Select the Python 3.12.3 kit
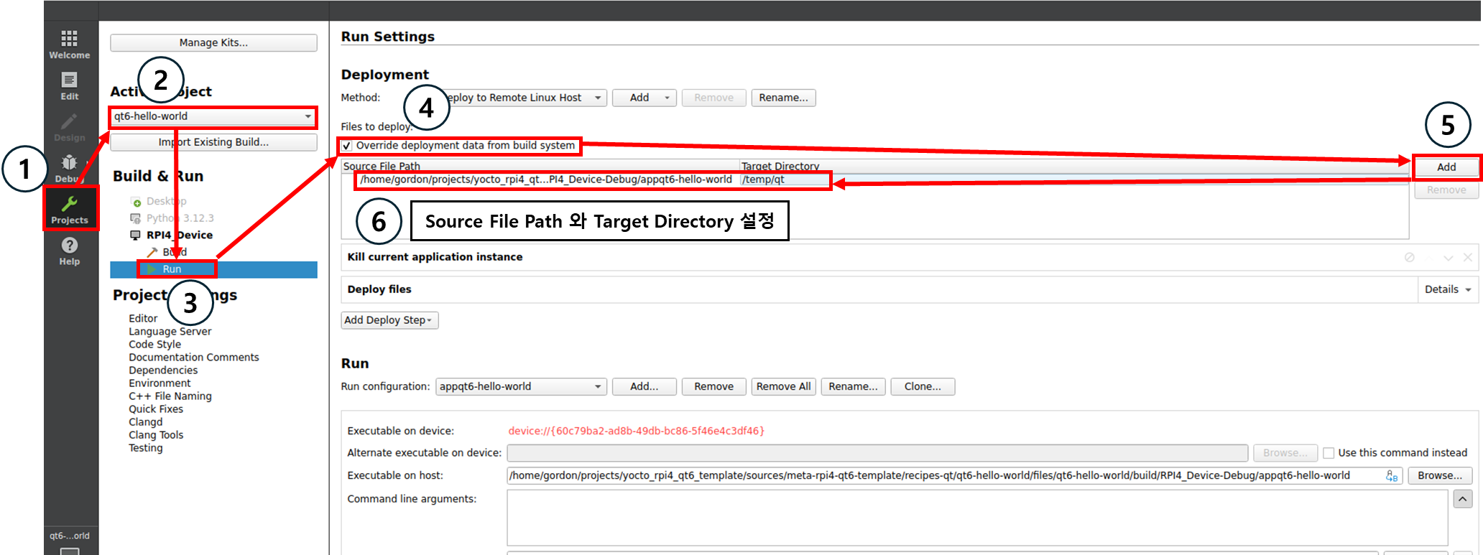1483x555 pixels. [180, 218]
